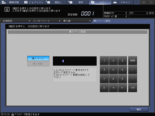Image resolution: width=155 pixels, height=116 pixels.
Task: Insert a hyphen with the dash key
Action: [133, 79]
